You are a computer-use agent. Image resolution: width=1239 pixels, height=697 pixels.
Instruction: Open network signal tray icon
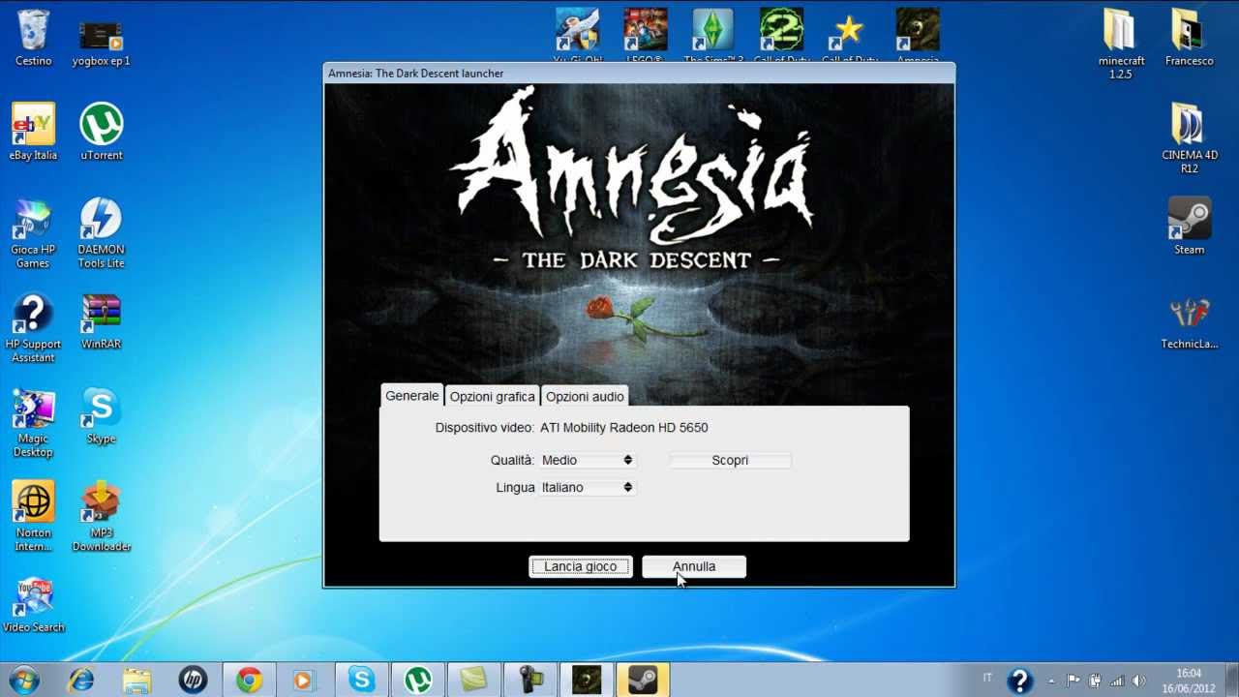pyautogui.click(x=1117, y=681)
